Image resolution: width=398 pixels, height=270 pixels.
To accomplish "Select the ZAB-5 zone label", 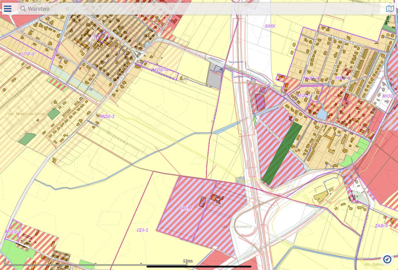I will 381,226.
